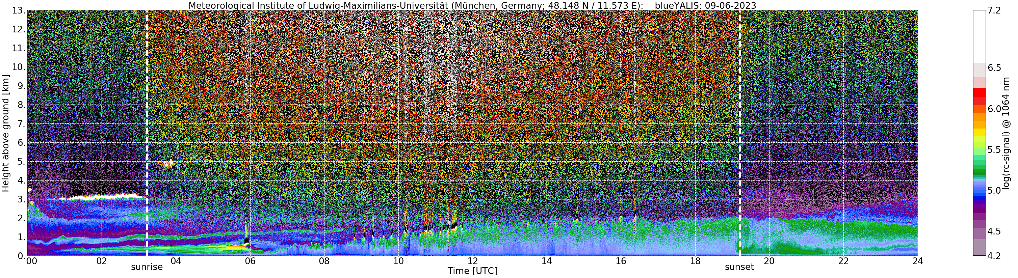The width and height of the screenshot is (1018, 278).
Task: Click the dashed sunset marker line
Action: [x=740, y=133]
